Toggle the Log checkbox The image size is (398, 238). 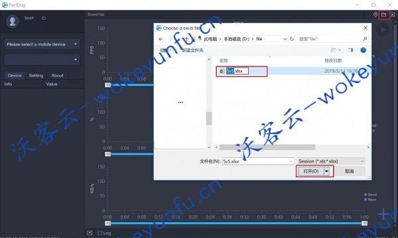point(99,233)
